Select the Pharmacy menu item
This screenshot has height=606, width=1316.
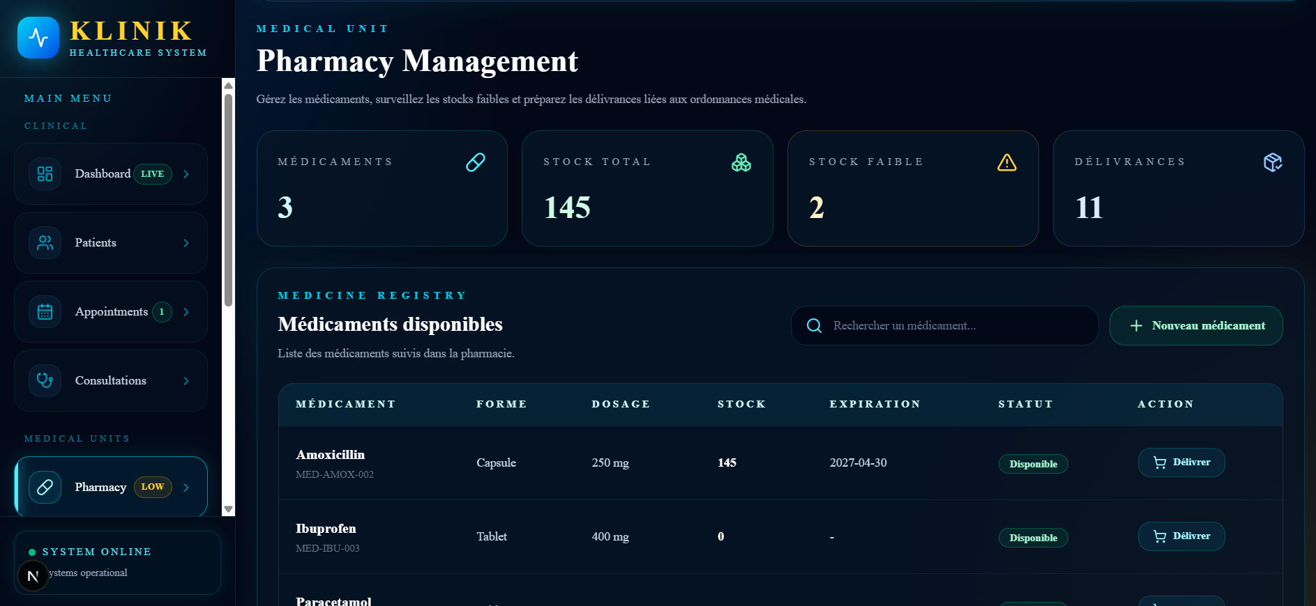click(111, 487)
